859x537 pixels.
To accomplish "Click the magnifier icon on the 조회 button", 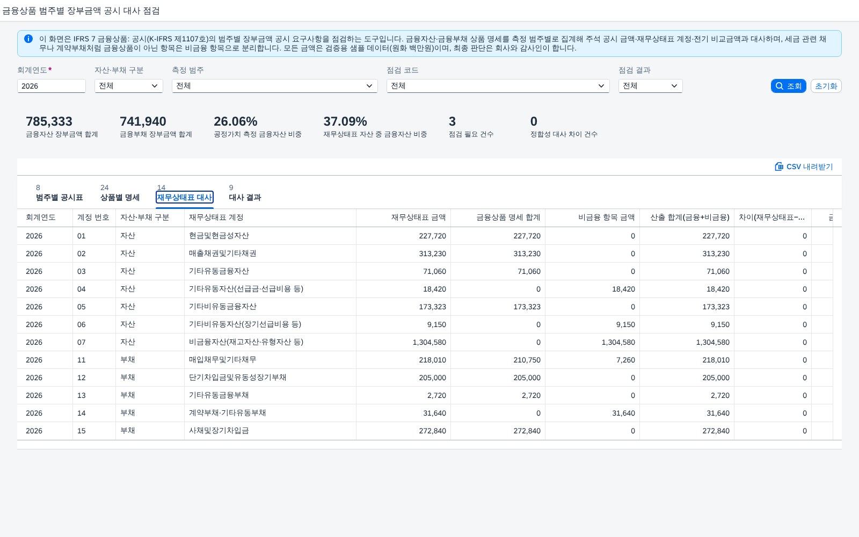I will pos(780,86).
